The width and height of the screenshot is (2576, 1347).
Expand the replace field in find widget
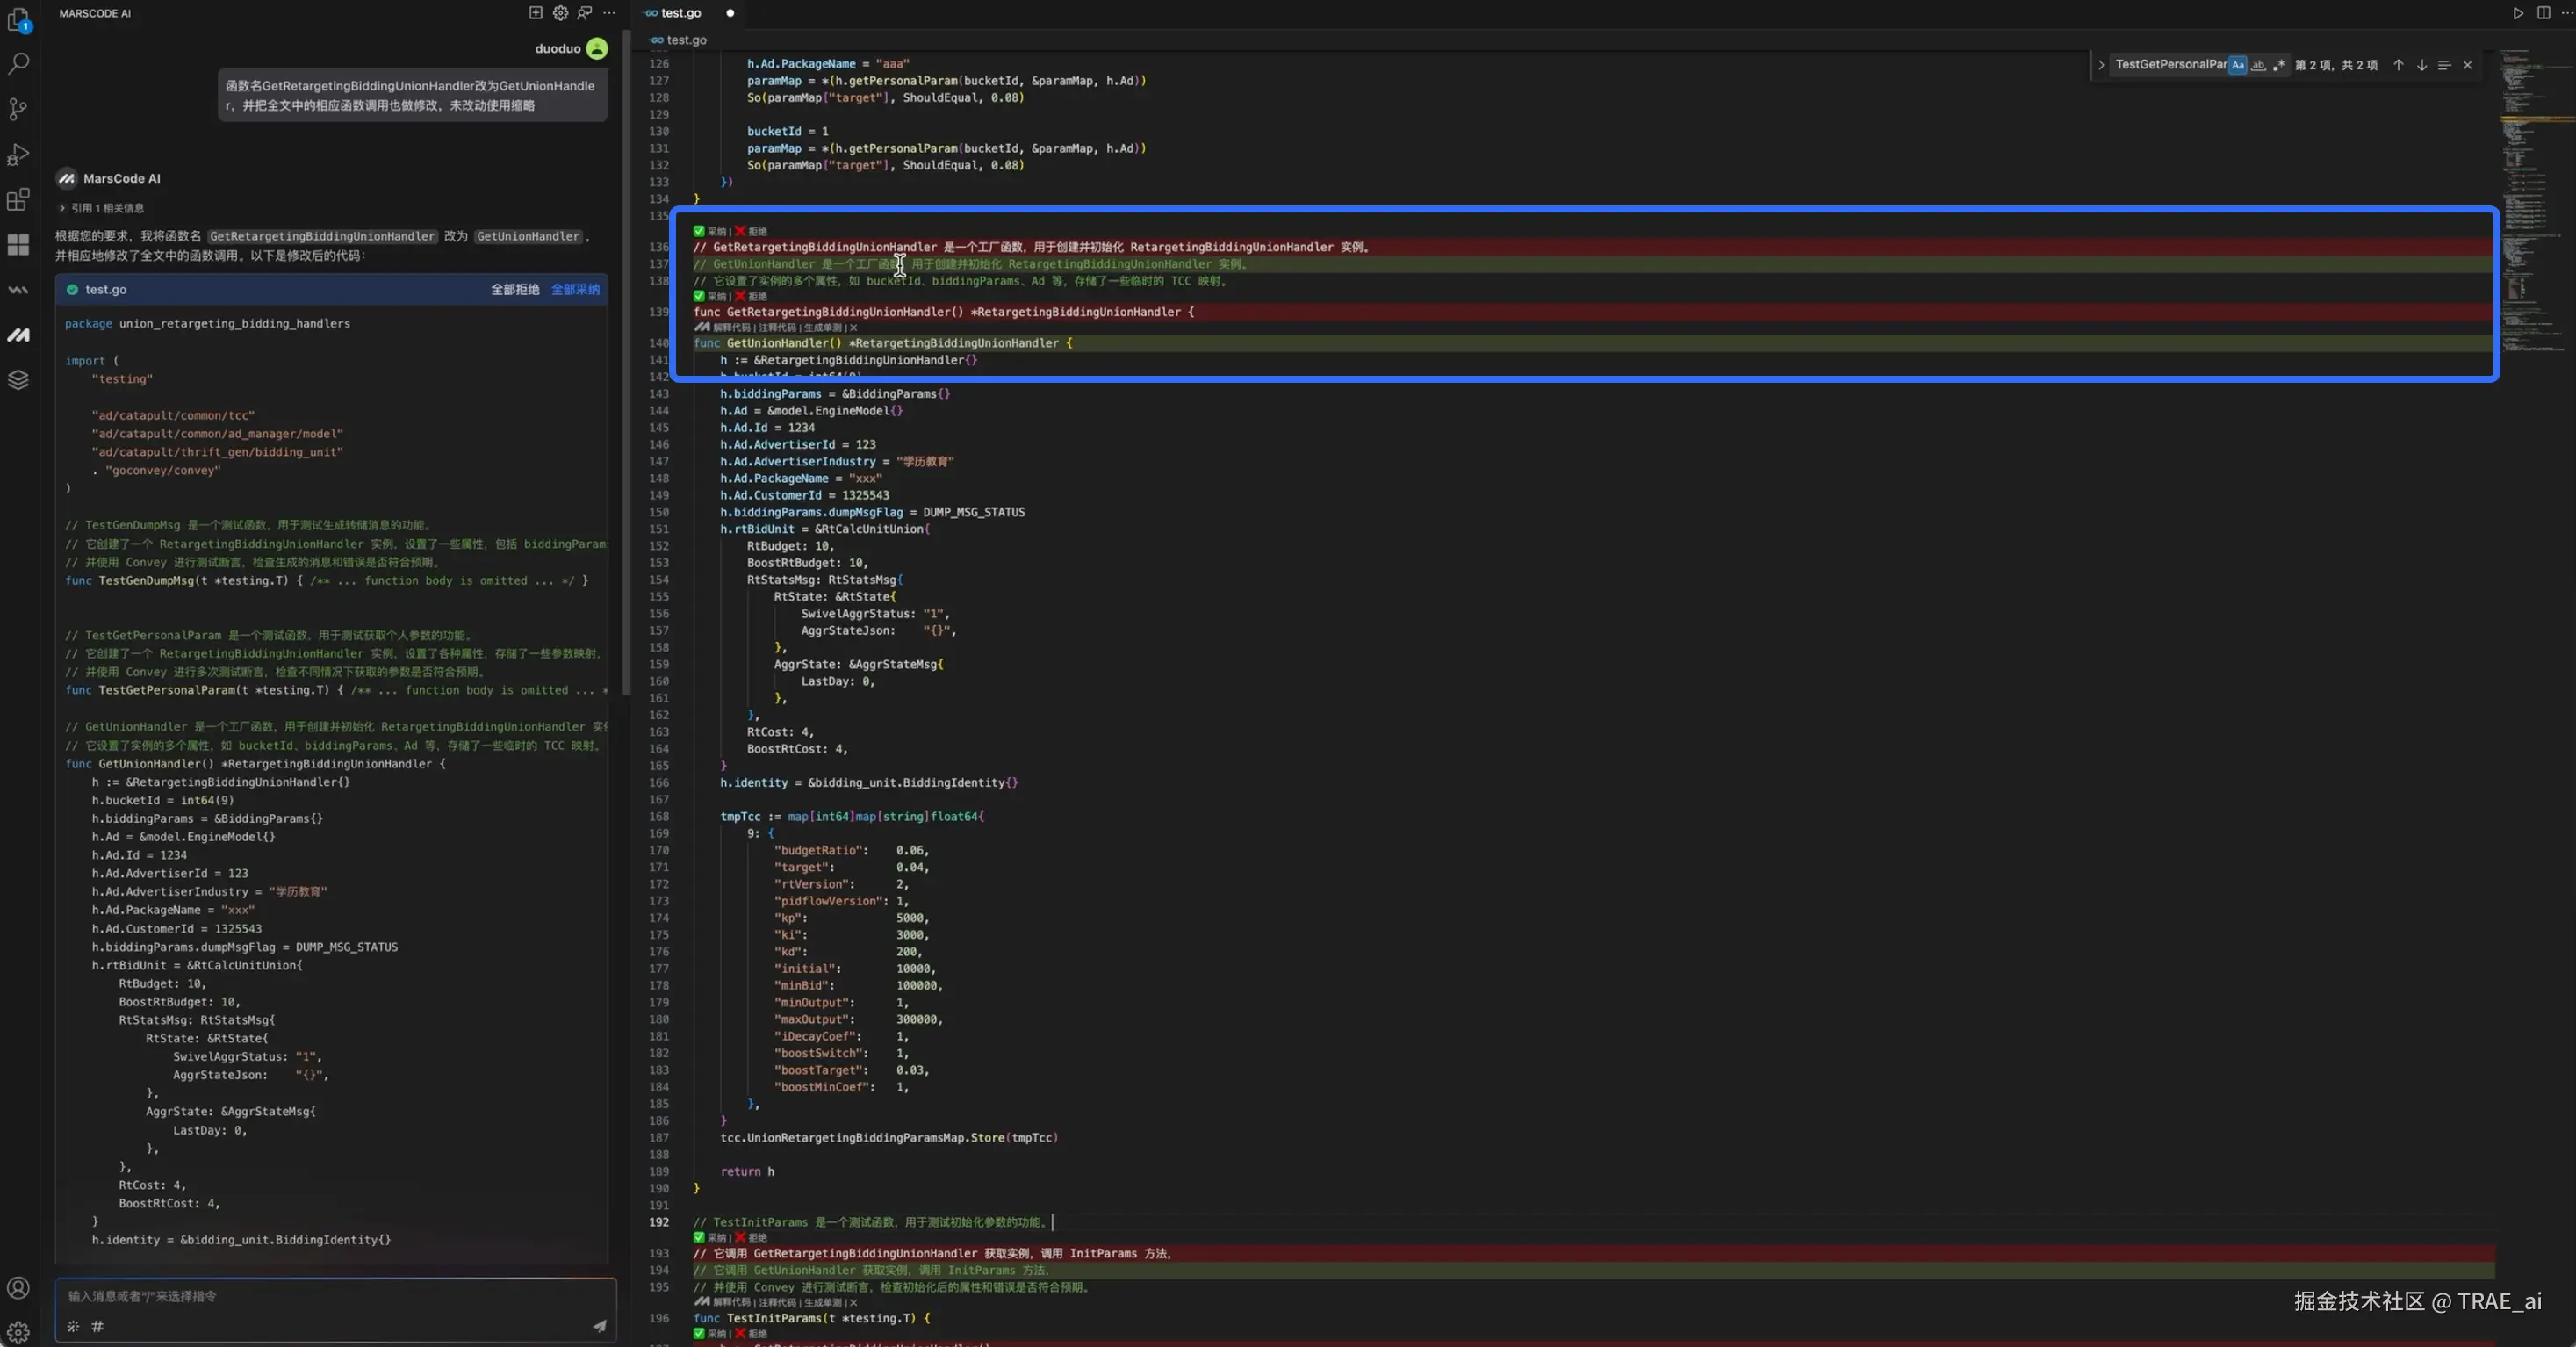coord(2101,65)
